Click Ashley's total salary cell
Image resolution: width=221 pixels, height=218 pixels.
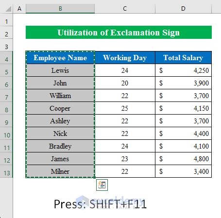coord(183,121)
